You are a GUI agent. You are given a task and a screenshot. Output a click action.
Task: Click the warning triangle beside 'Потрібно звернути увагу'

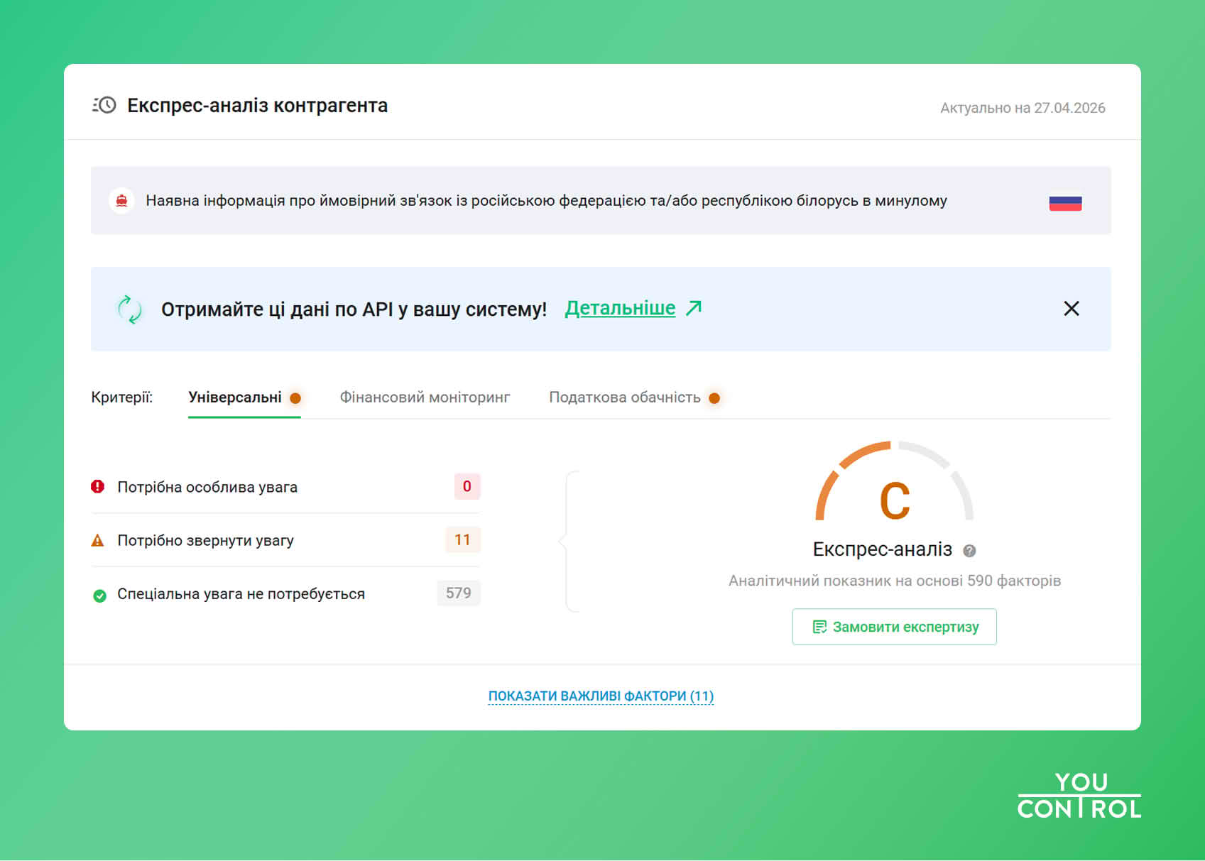pyautogui.click(x=99, y=539)
